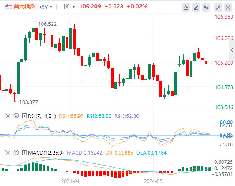This screenshot has width=235, height=186.
Task: Toggle the RSI panel expand plus box
Action: [24, 116]
